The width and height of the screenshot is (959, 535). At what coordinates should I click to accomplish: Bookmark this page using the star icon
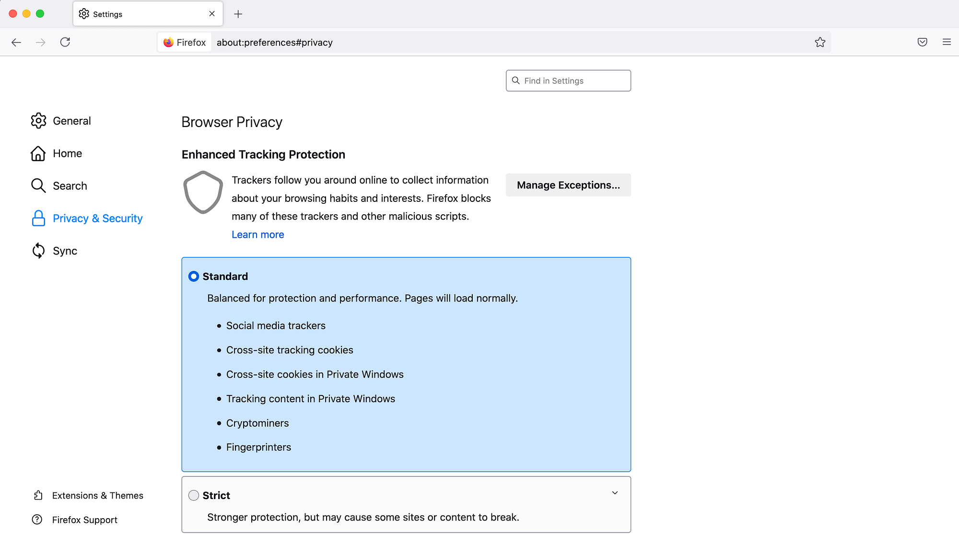point(820,42)
